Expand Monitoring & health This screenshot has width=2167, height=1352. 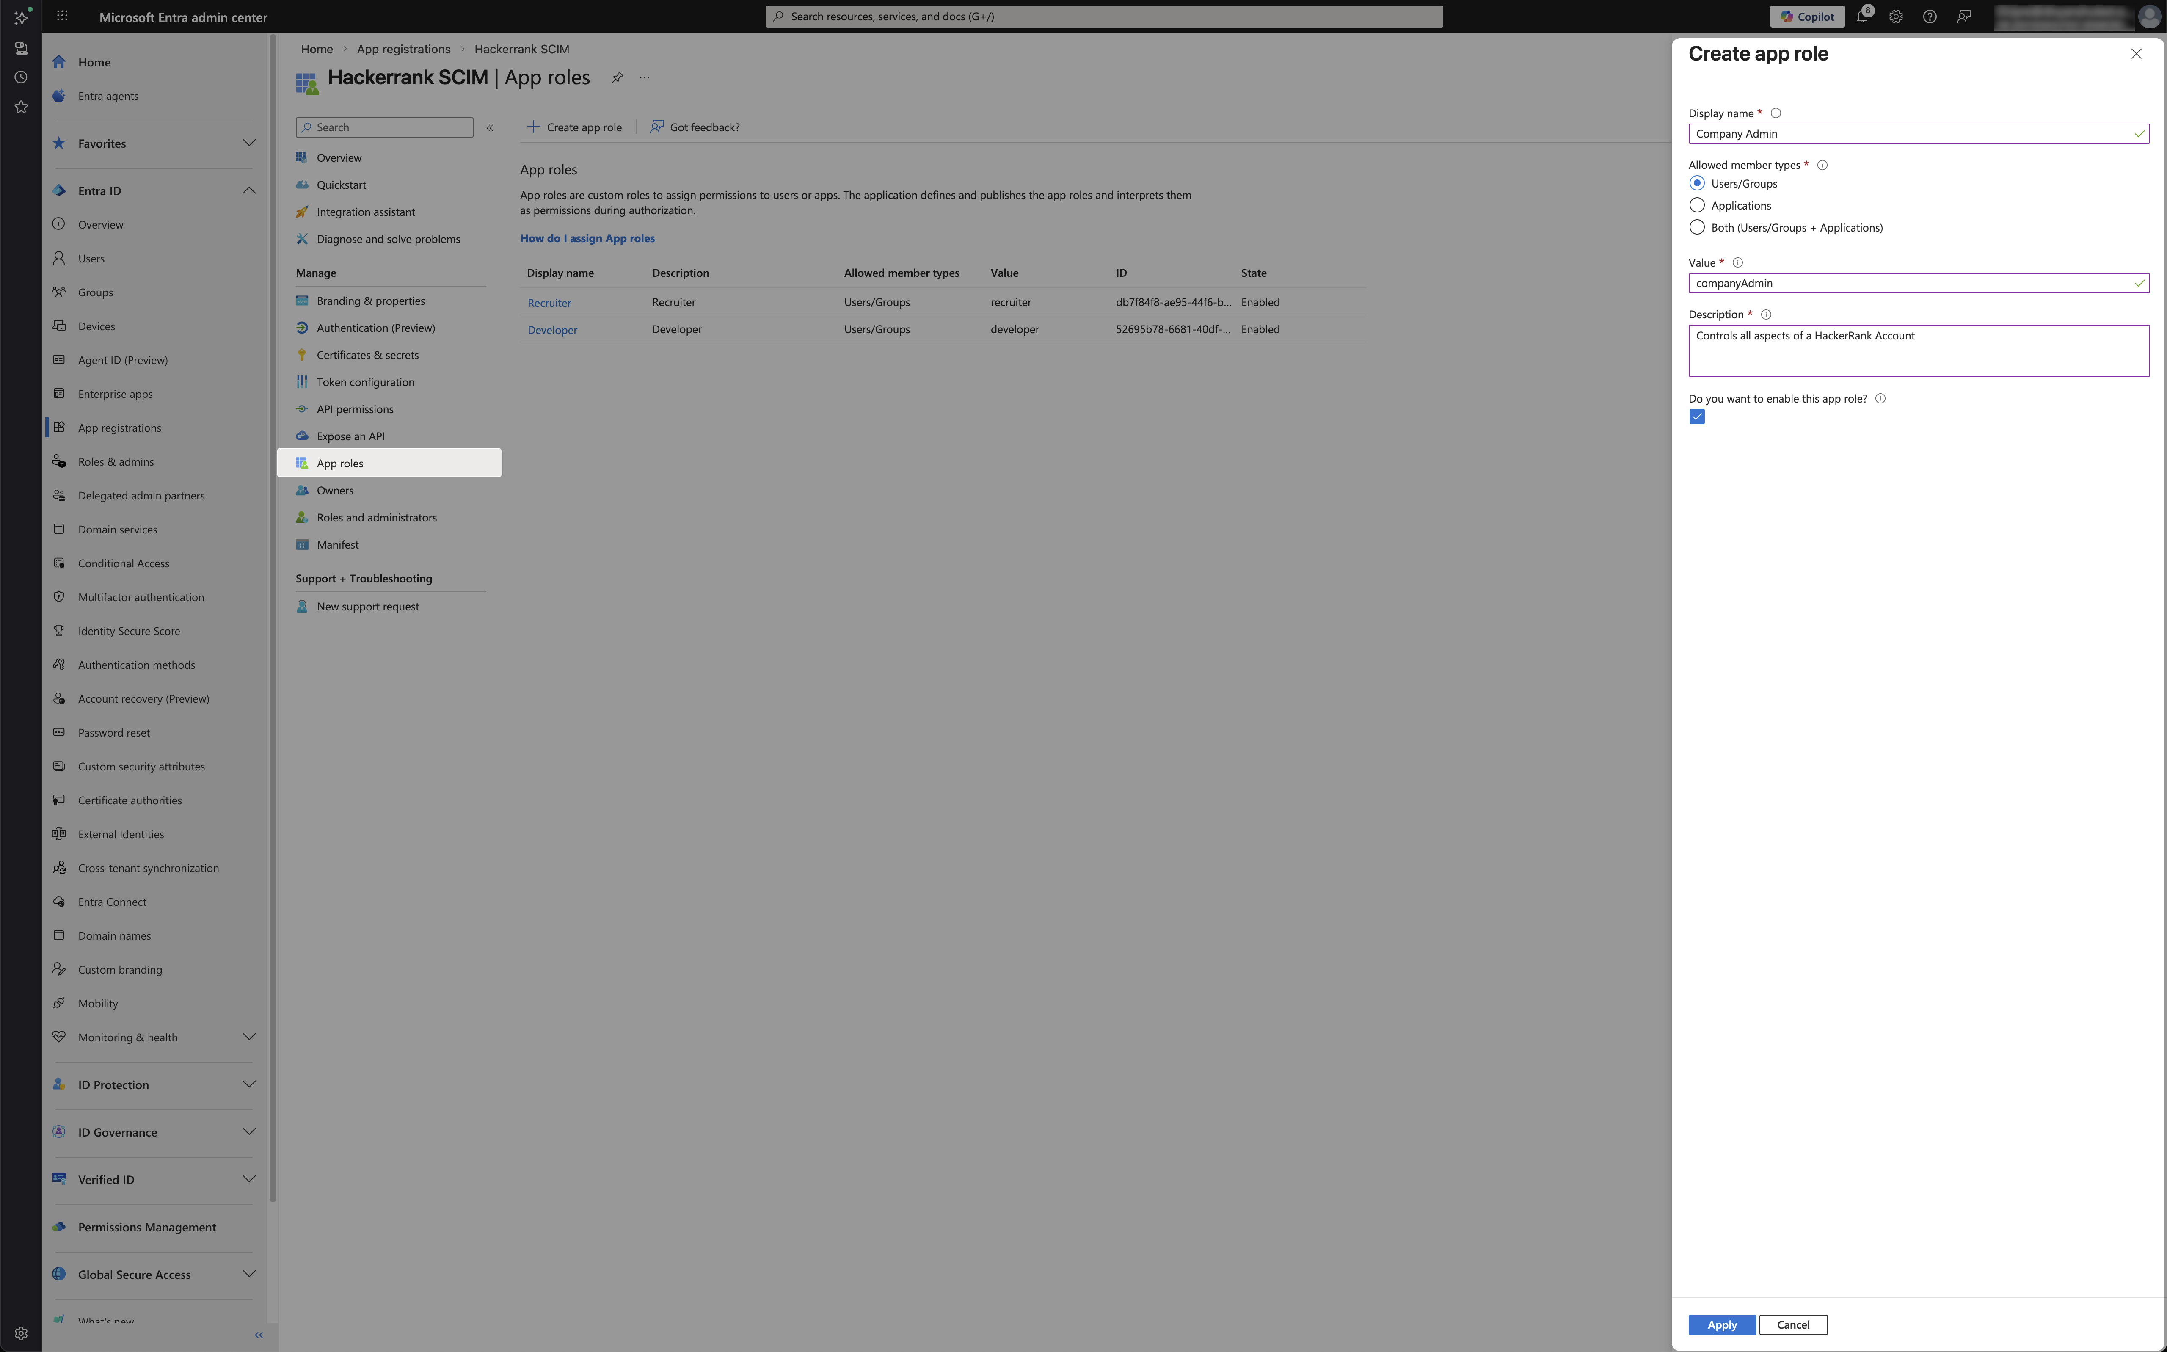coord(248,1037)
